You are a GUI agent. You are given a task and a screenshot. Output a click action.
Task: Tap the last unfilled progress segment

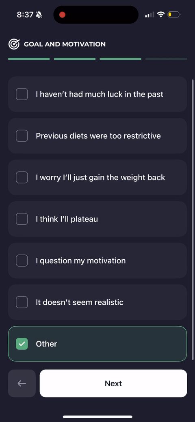tap(166, 59)
